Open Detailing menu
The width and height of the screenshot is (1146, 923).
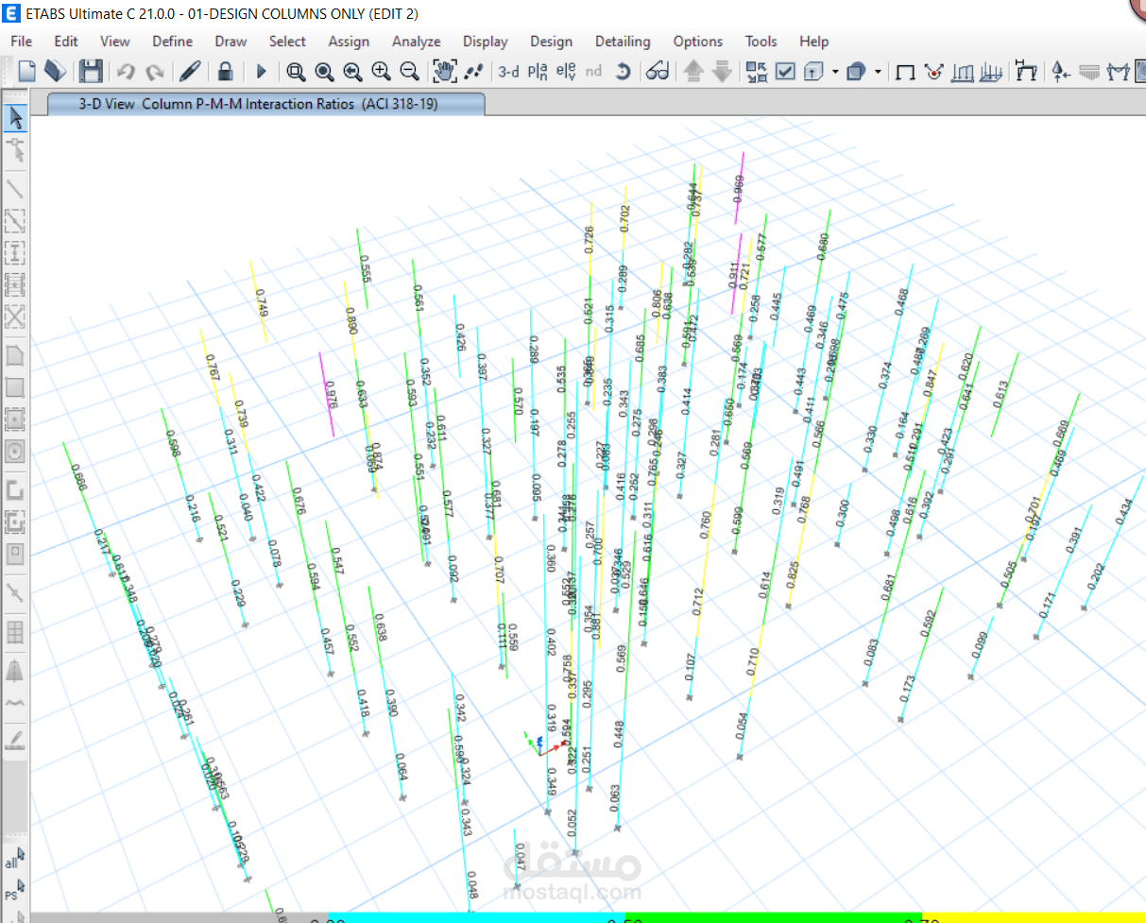click(x=623, y=42)
